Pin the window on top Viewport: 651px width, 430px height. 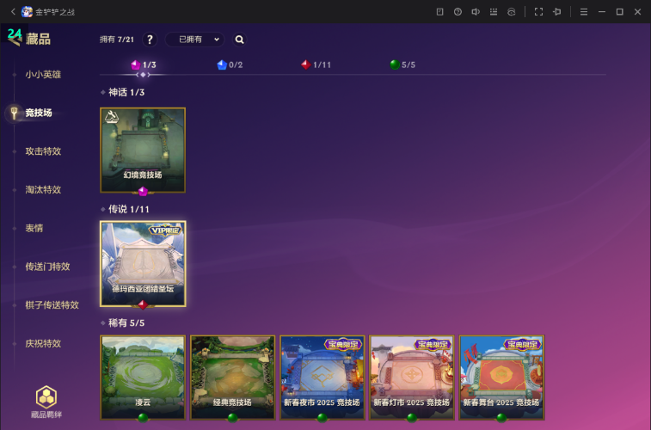point(556,12)
